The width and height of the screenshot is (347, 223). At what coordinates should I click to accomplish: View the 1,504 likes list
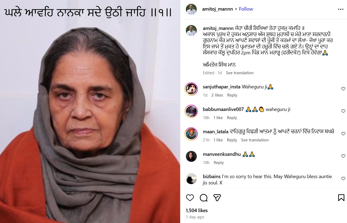coord(196,210)
